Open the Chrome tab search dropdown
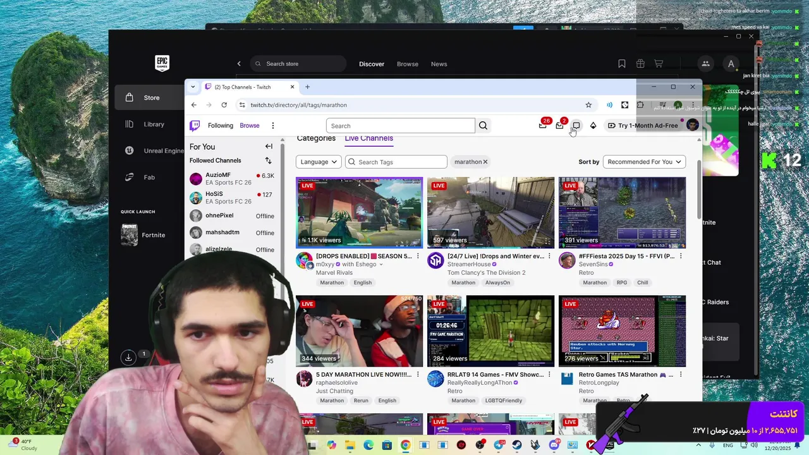This screenshot has width=809, height=455. click(193, 87)
